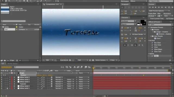Open the Graph Editor in timeline
The image size is (174, 97).
pos(89,67)
